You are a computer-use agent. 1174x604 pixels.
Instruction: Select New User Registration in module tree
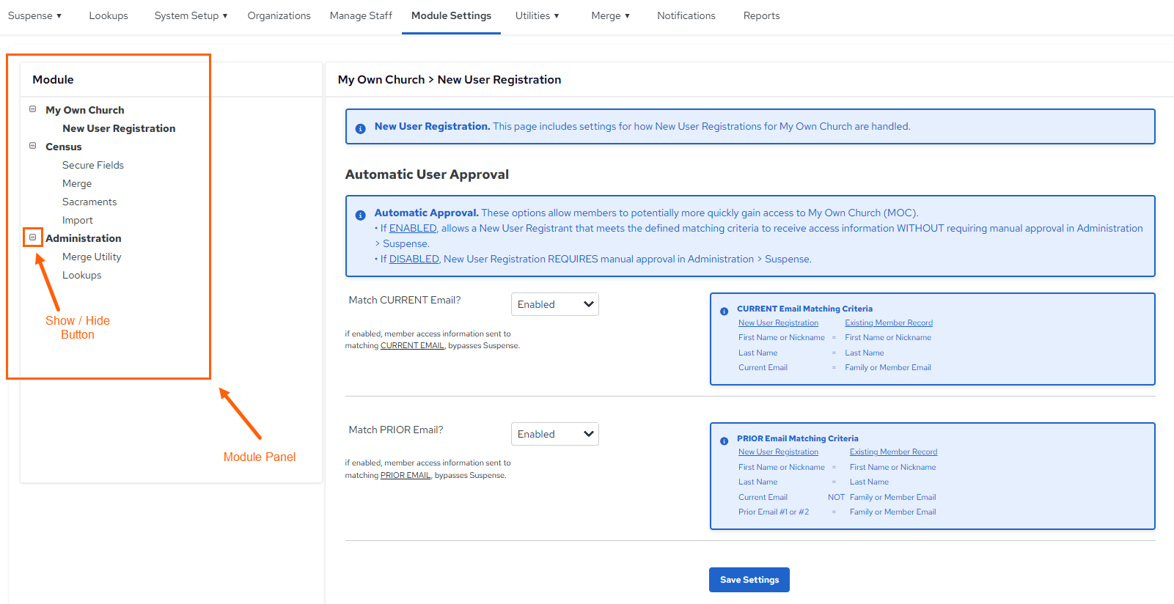(119, 128)
